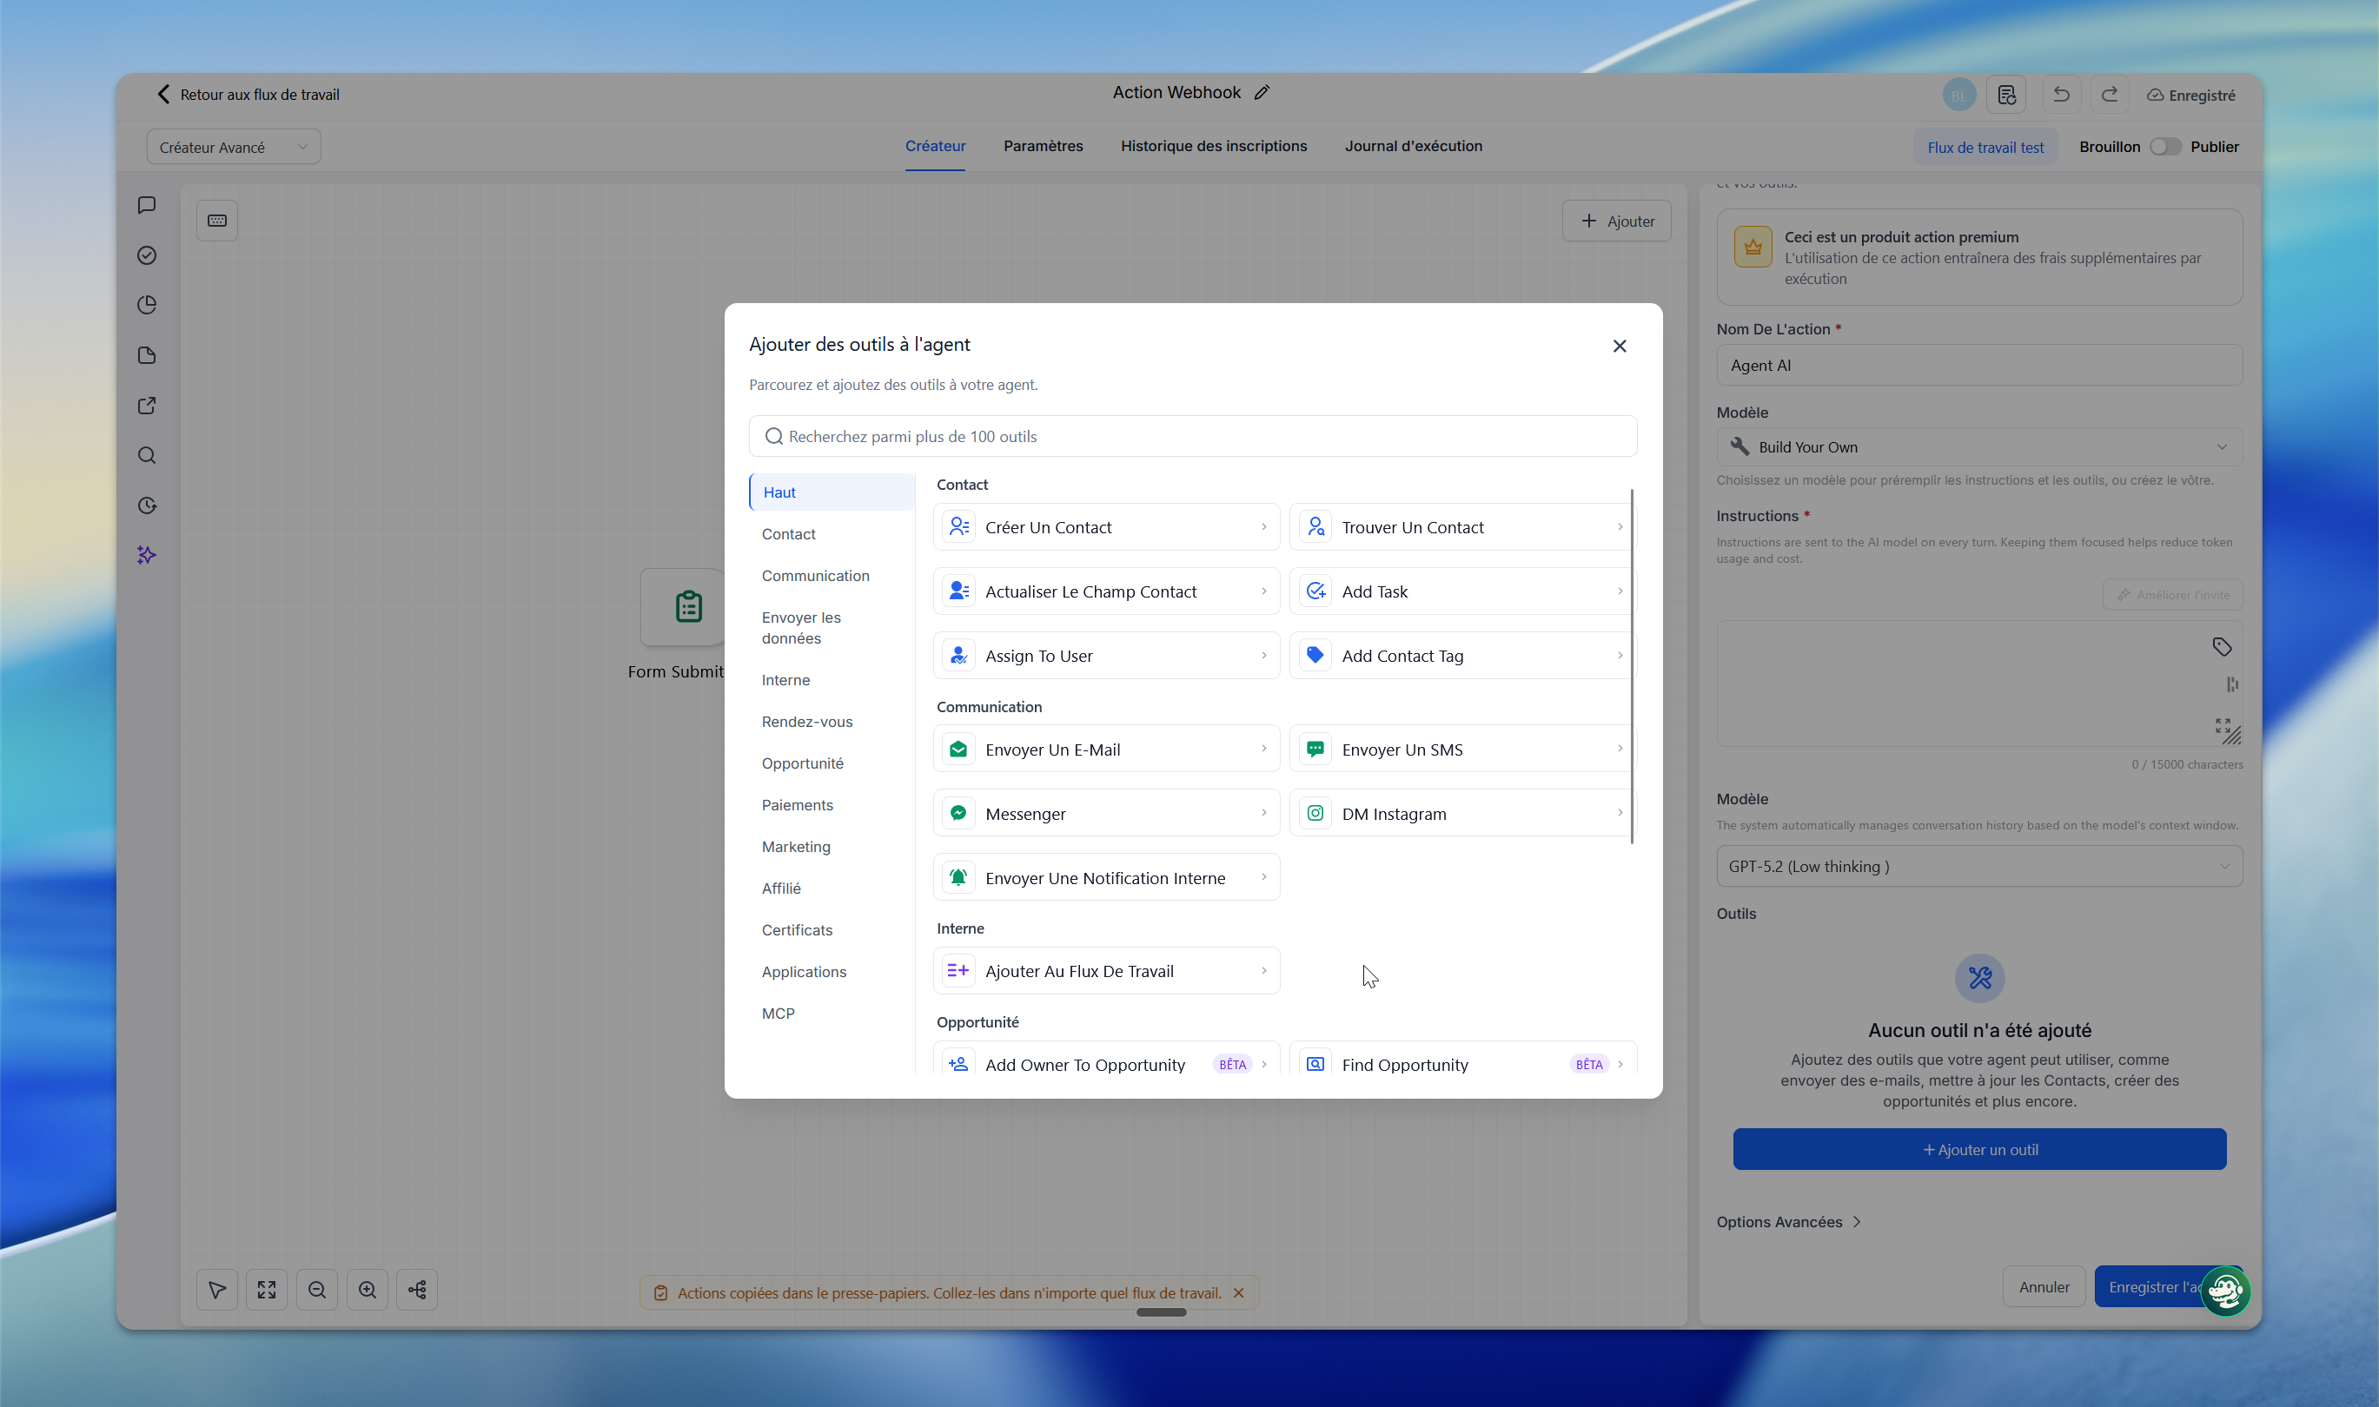Expand the Trouver Un Contact chevron
This screenshot has height=1407, width=2379.
coord(1620,527)
